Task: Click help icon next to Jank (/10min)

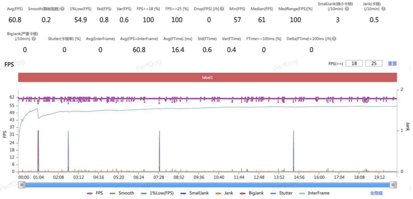Action: coord(383,9)
